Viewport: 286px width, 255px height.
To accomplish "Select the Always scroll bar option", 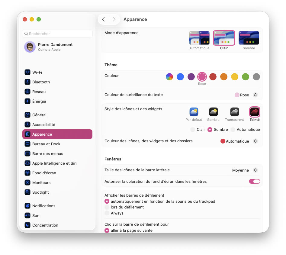I will (107, 213).
